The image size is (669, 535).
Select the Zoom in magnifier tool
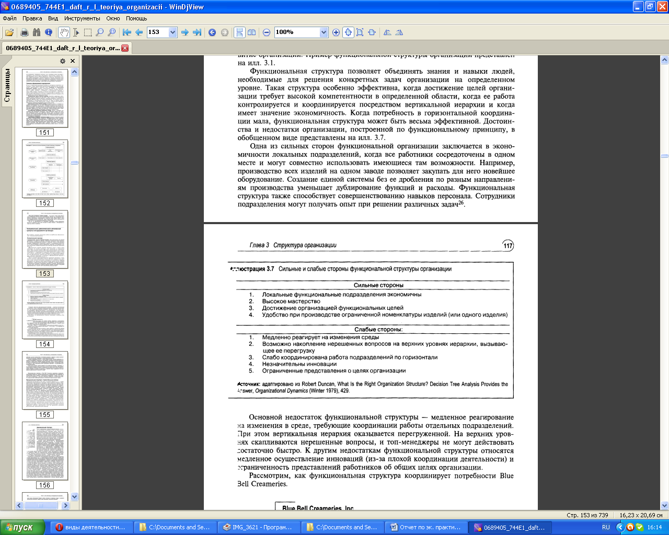(112, 32)
